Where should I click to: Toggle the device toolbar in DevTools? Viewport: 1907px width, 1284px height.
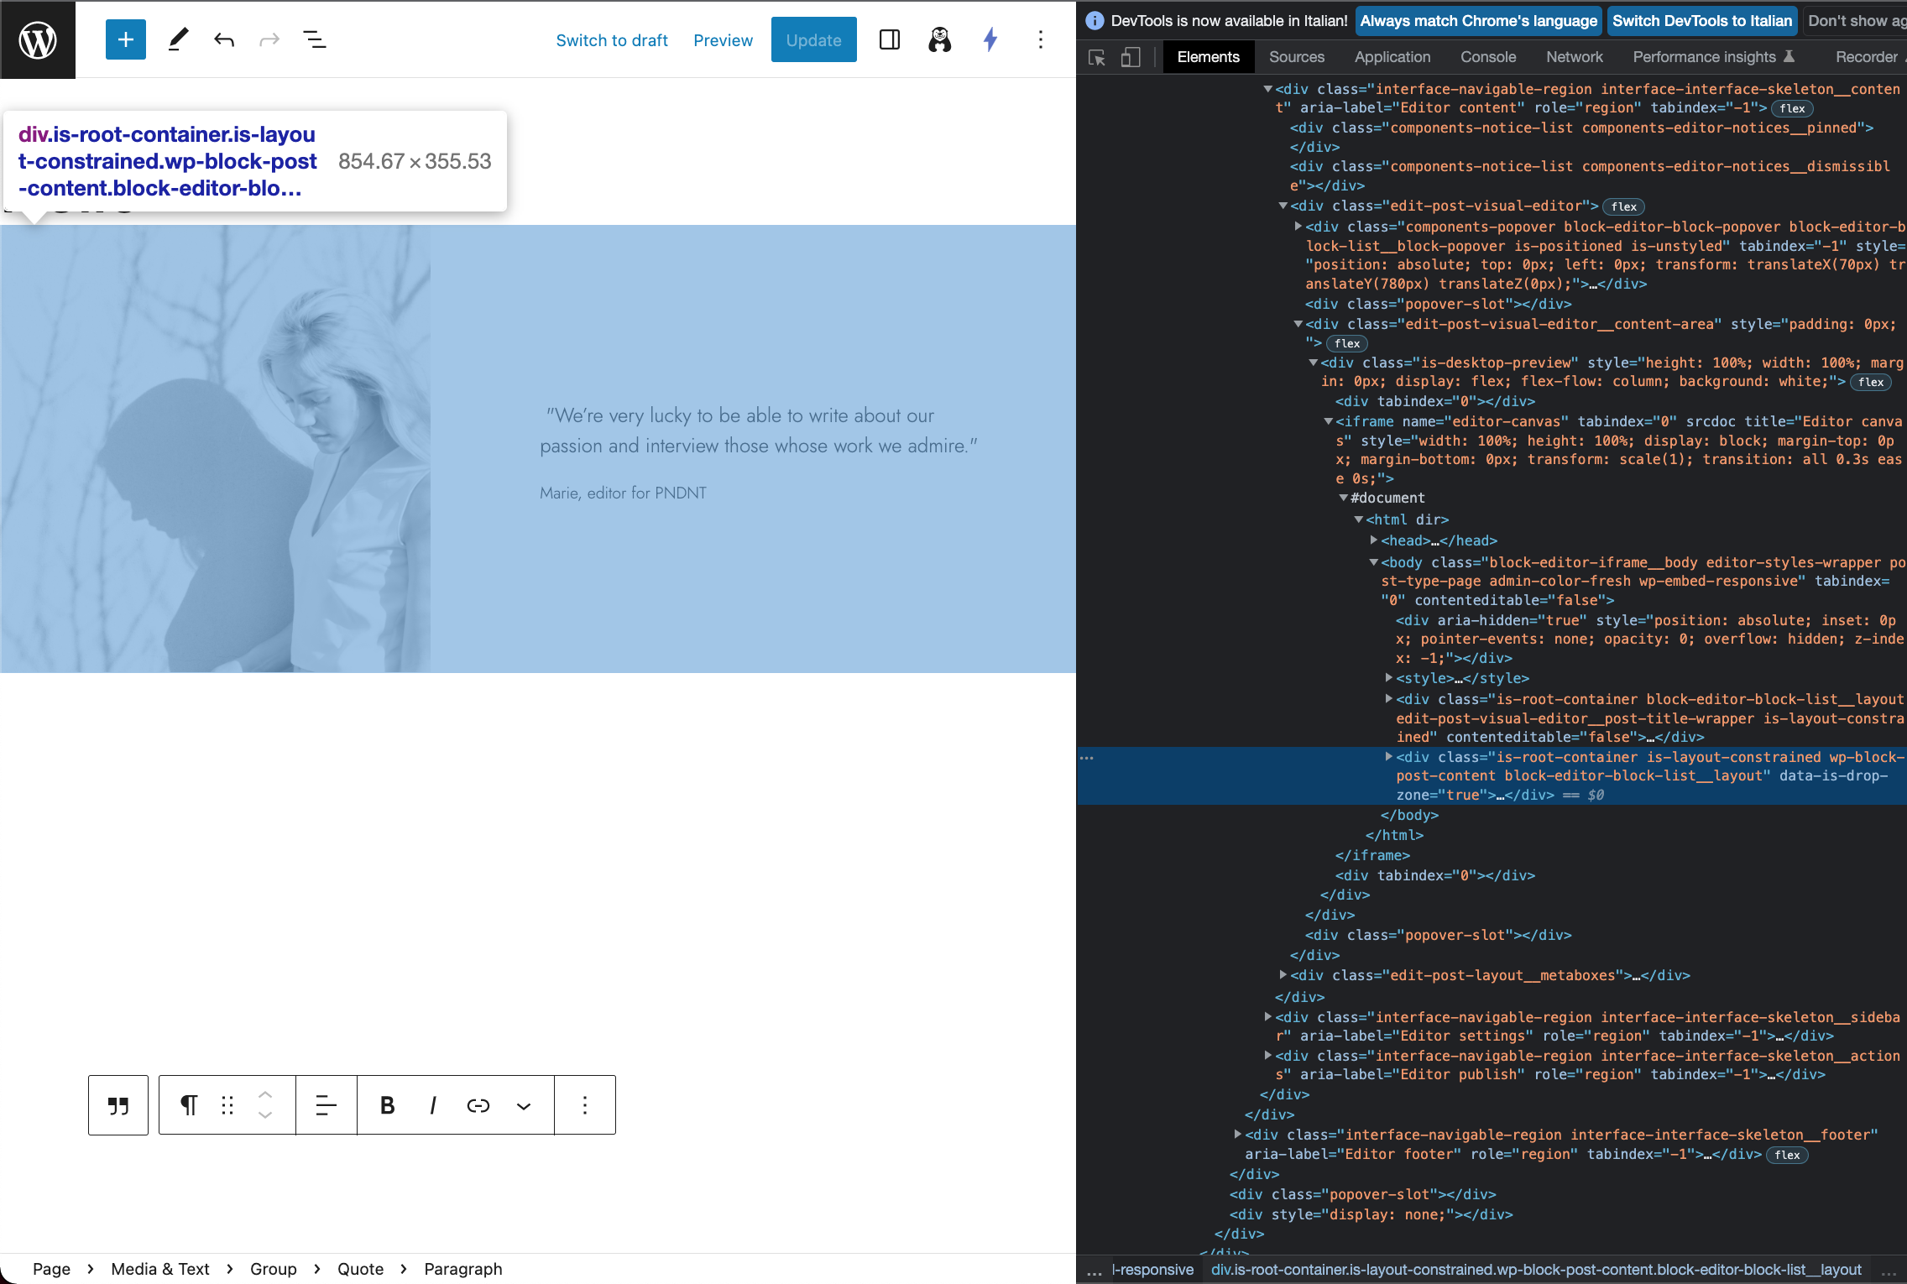(x=1131, y=57)
